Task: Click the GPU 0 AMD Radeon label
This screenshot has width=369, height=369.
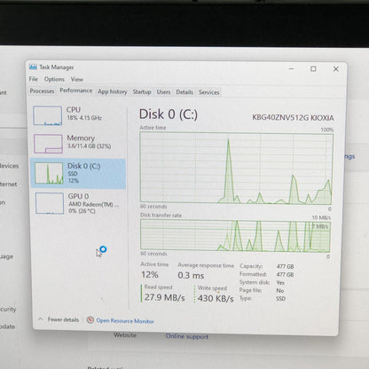Action: pyautogui.click(x=93, y=203)
